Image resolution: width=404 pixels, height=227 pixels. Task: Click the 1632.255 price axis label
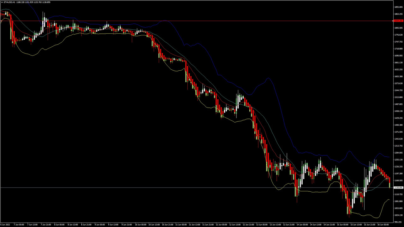pyautogui.click(x=398, y=69)
